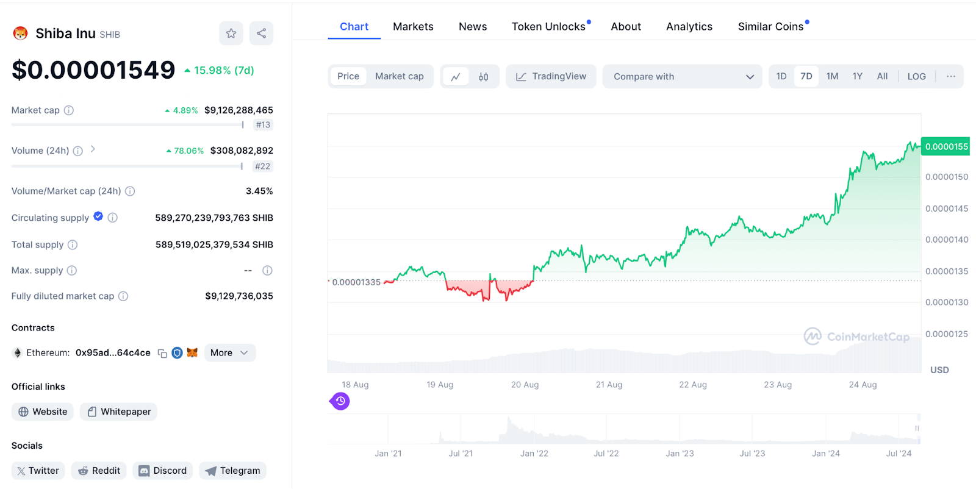
Task: Open the Compare with dropdown
Action: click(682, 77)
